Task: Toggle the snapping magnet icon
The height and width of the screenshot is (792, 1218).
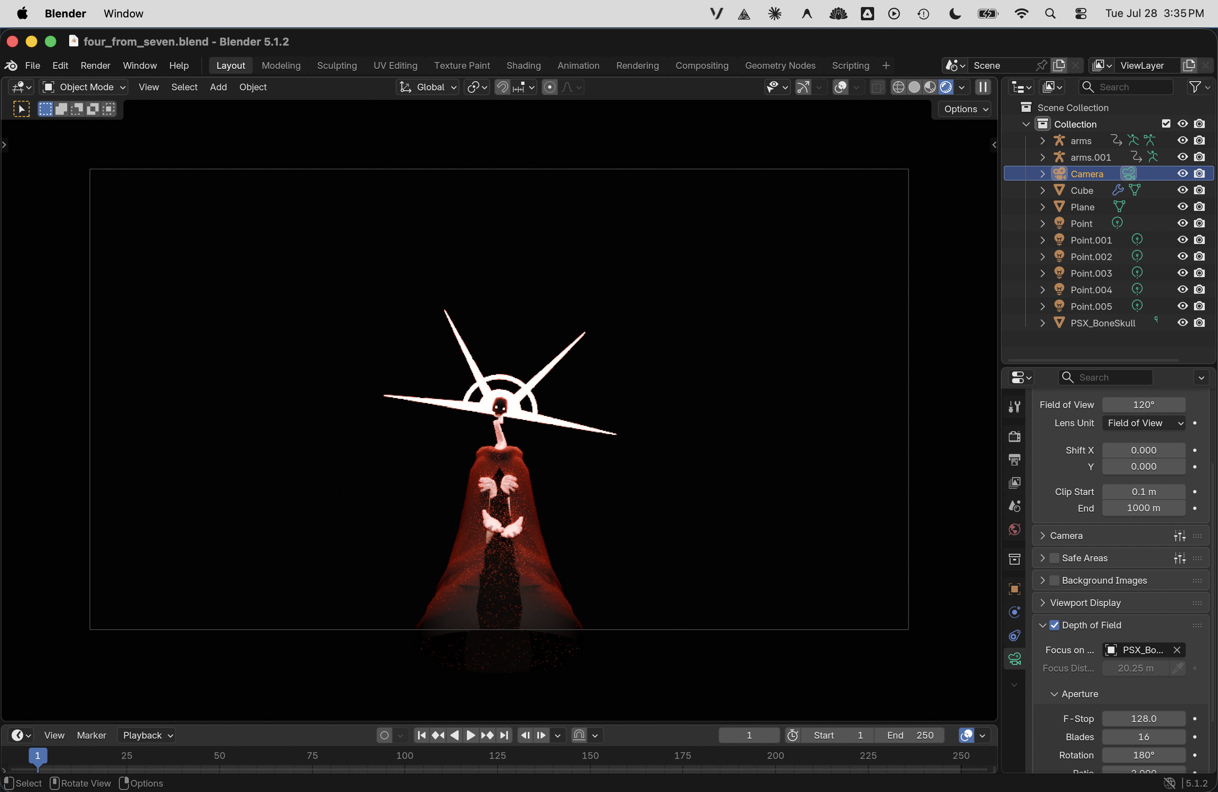Action: pyautogui.click(x=503, y=87)
